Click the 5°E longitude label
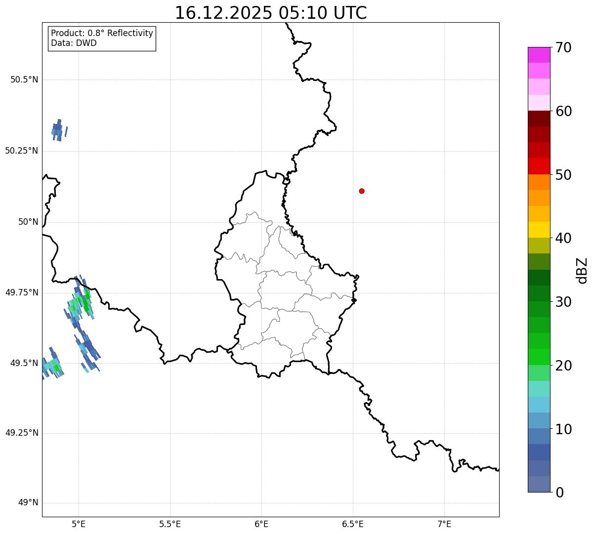 [79, 524]
